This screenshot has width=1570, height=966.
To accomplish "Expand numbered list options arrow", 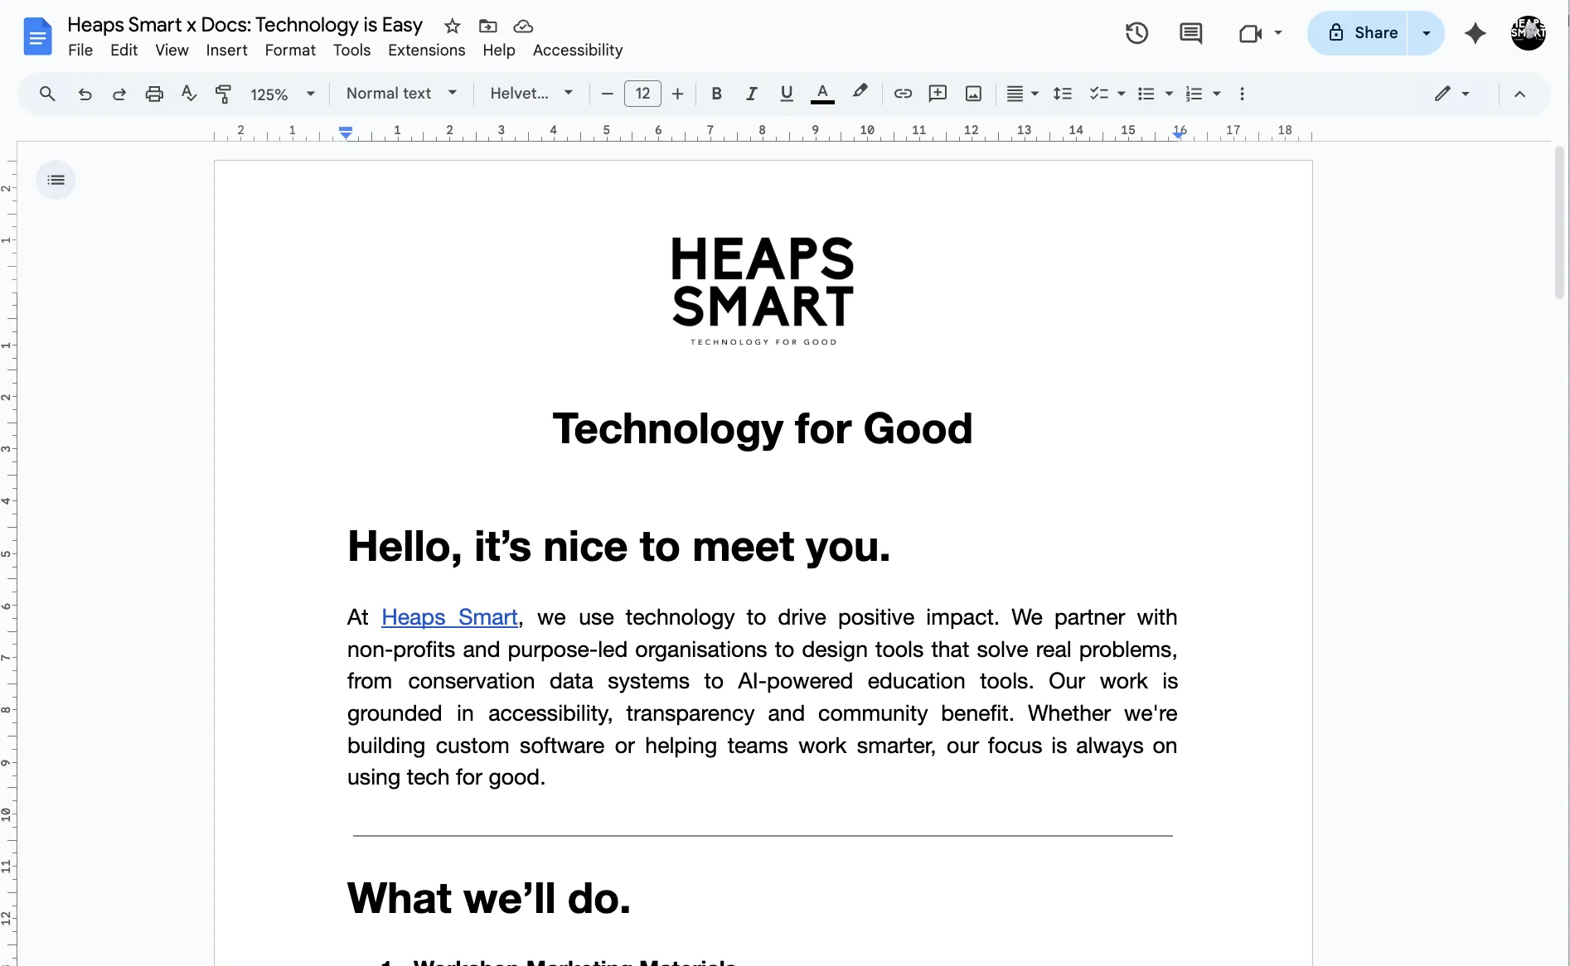I will tap(1217, 94).
